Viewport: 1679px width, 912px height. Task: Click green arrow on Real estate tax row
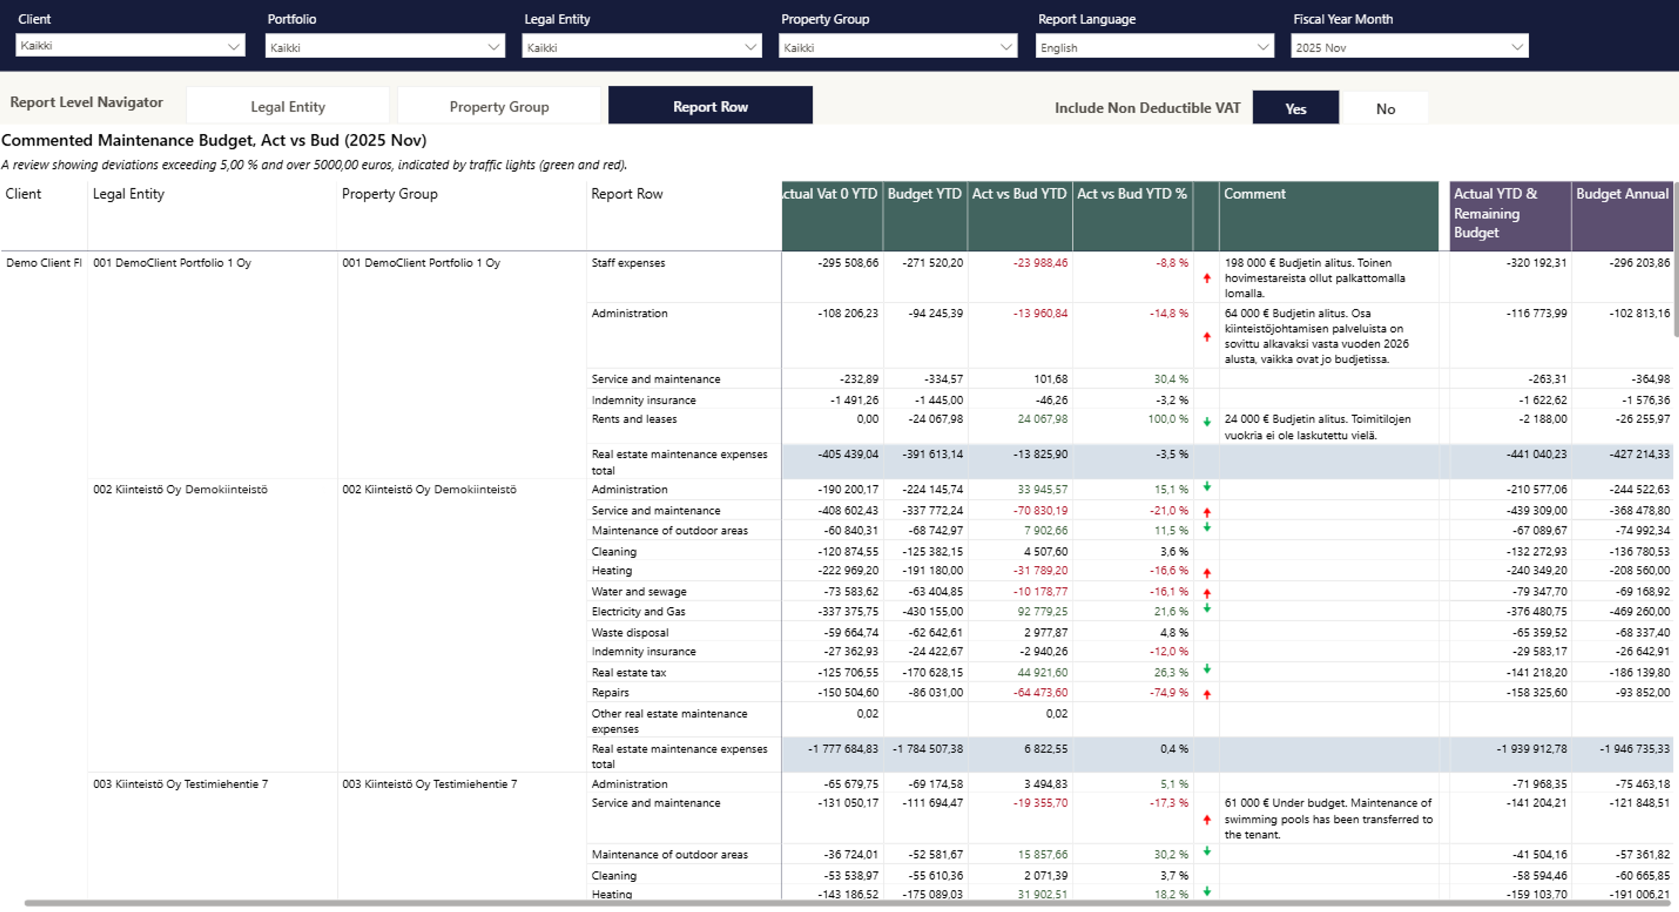(x=1206, y=669)
